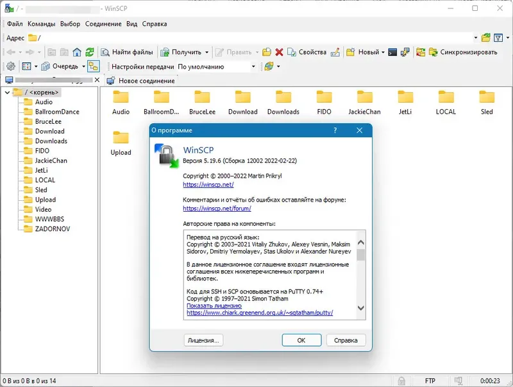This screenshot has height=387, width=513.
Task: Open the Очередь queue dropdown arrow
Action: tap(84, 67)
